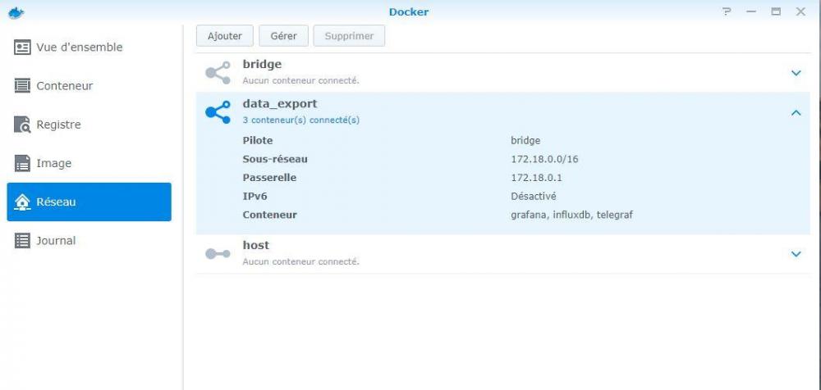This screenshot has height=390, width=821.
Task: Click '3 conteneur(s) connecté(s)' text
Action: pyautogui.click(x=301, y=120)
